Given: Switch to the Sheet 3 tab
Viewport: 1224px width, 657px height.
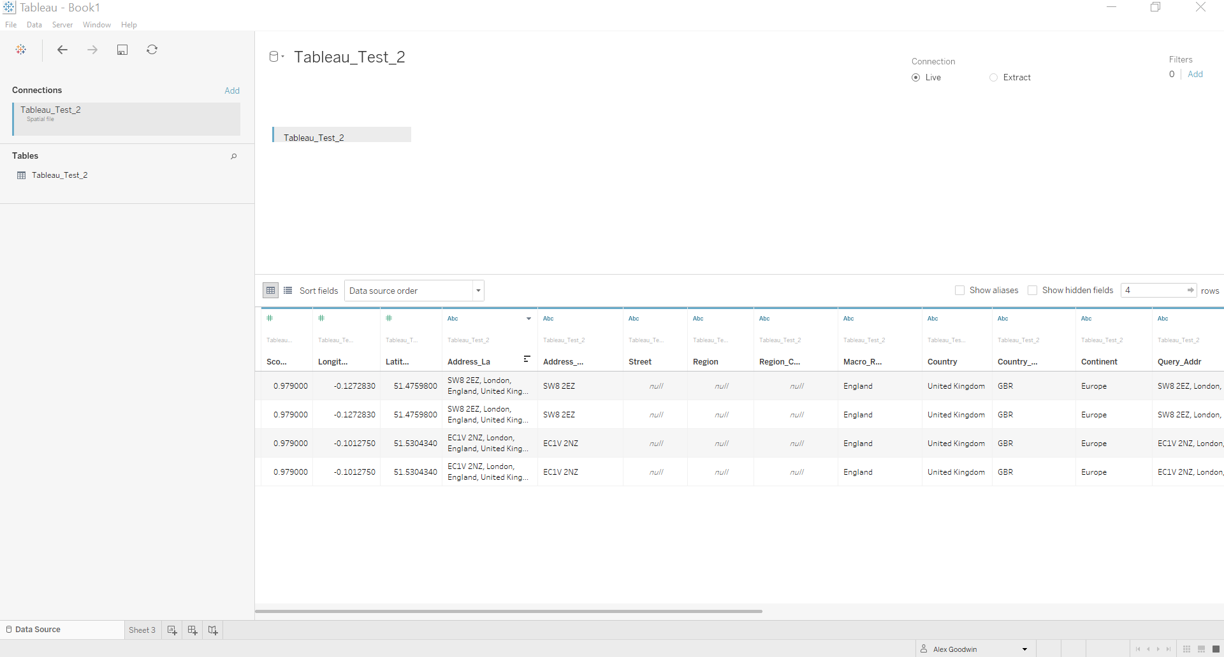Looking at the screenshot, I should (x=142, y=630).
